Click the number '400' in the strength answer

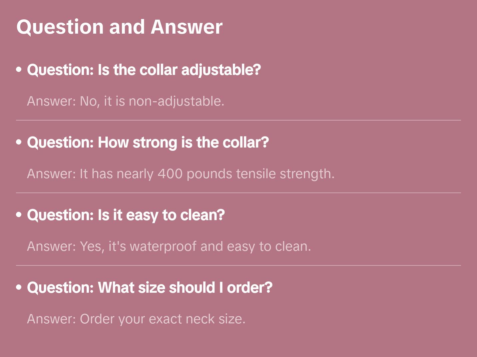pyautogui.click(x=170, y=174)
